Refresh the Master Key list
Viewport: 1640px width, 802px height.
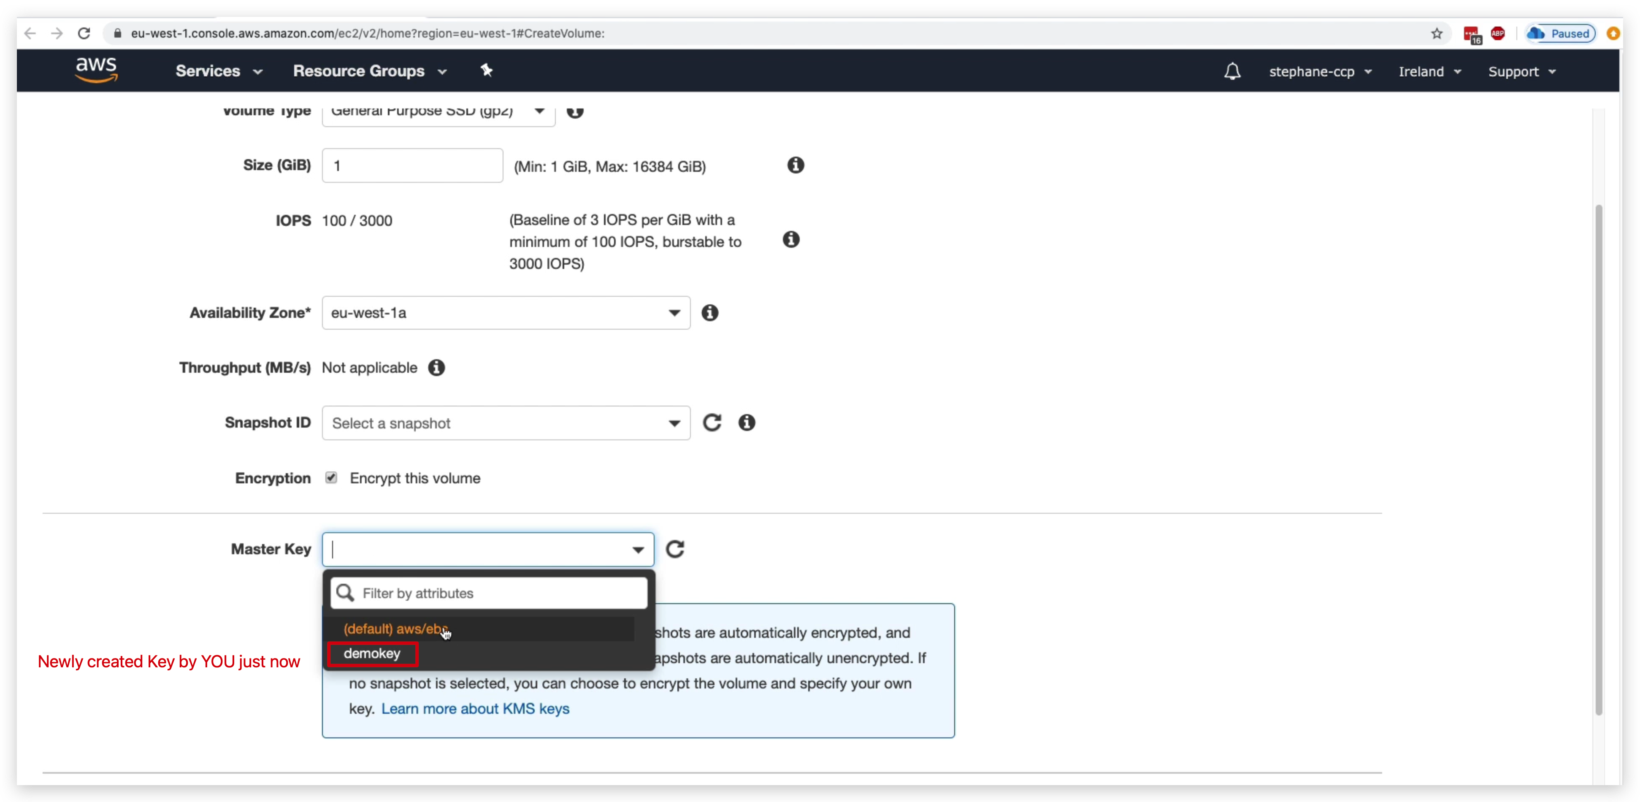click(676, 548)
